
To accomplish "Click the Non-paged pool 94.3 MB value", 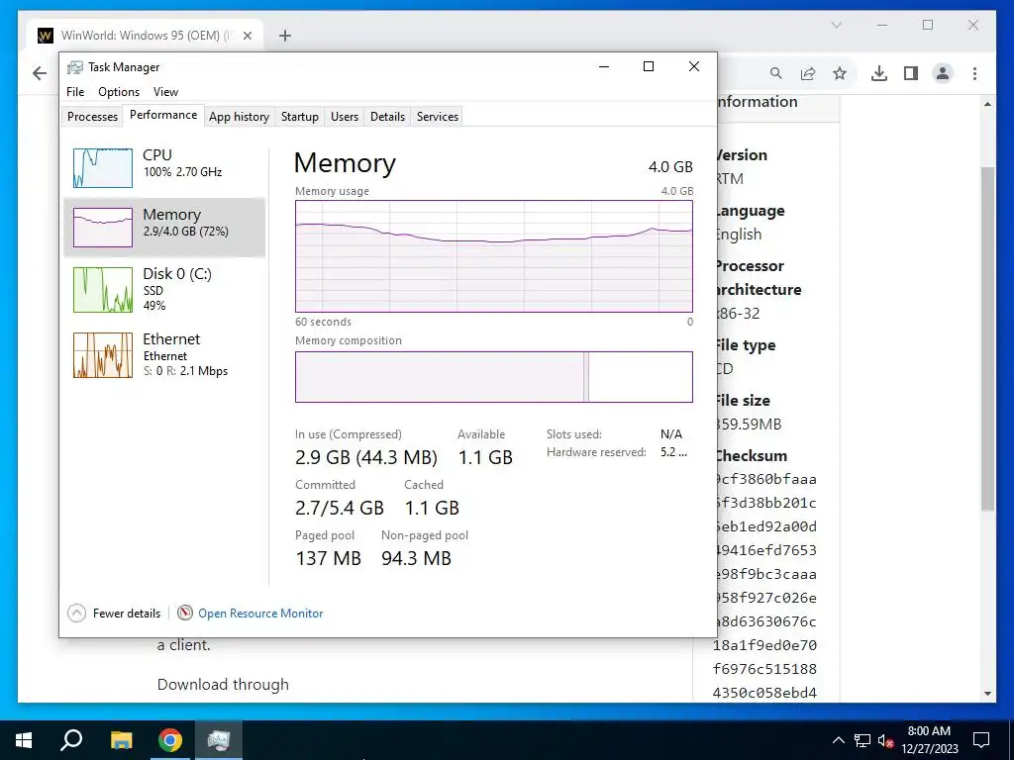I will pyautogui.click(x=416, y=558).
